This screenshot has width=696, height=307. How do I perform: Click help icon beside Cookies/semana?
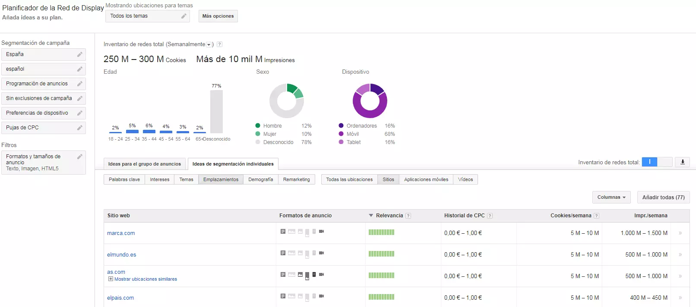(596, 216)
